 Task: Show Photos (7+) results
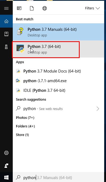[25, 117]
